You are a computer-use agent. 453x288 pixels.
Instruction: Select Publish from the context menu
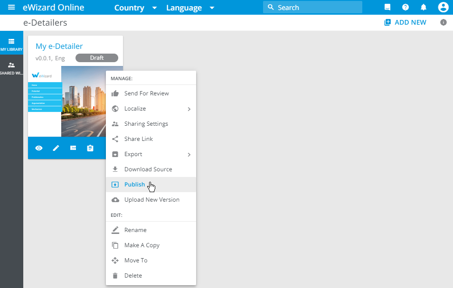point(135,185)
